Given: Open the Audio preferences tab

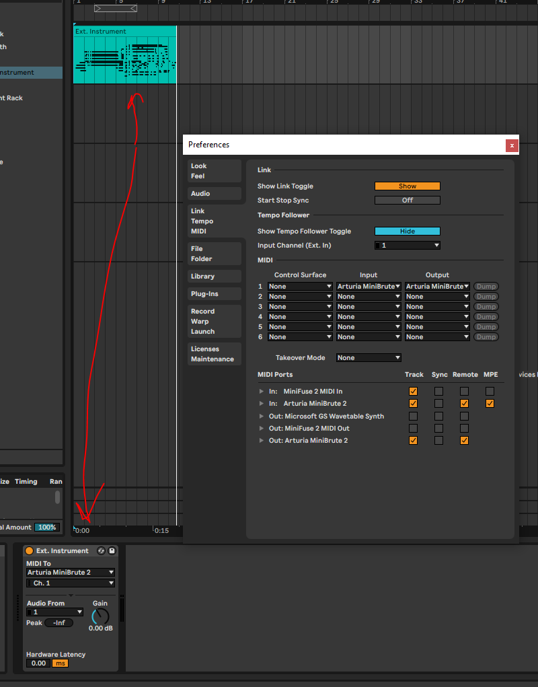Looking at the screenshot, I should click(215, 194).
